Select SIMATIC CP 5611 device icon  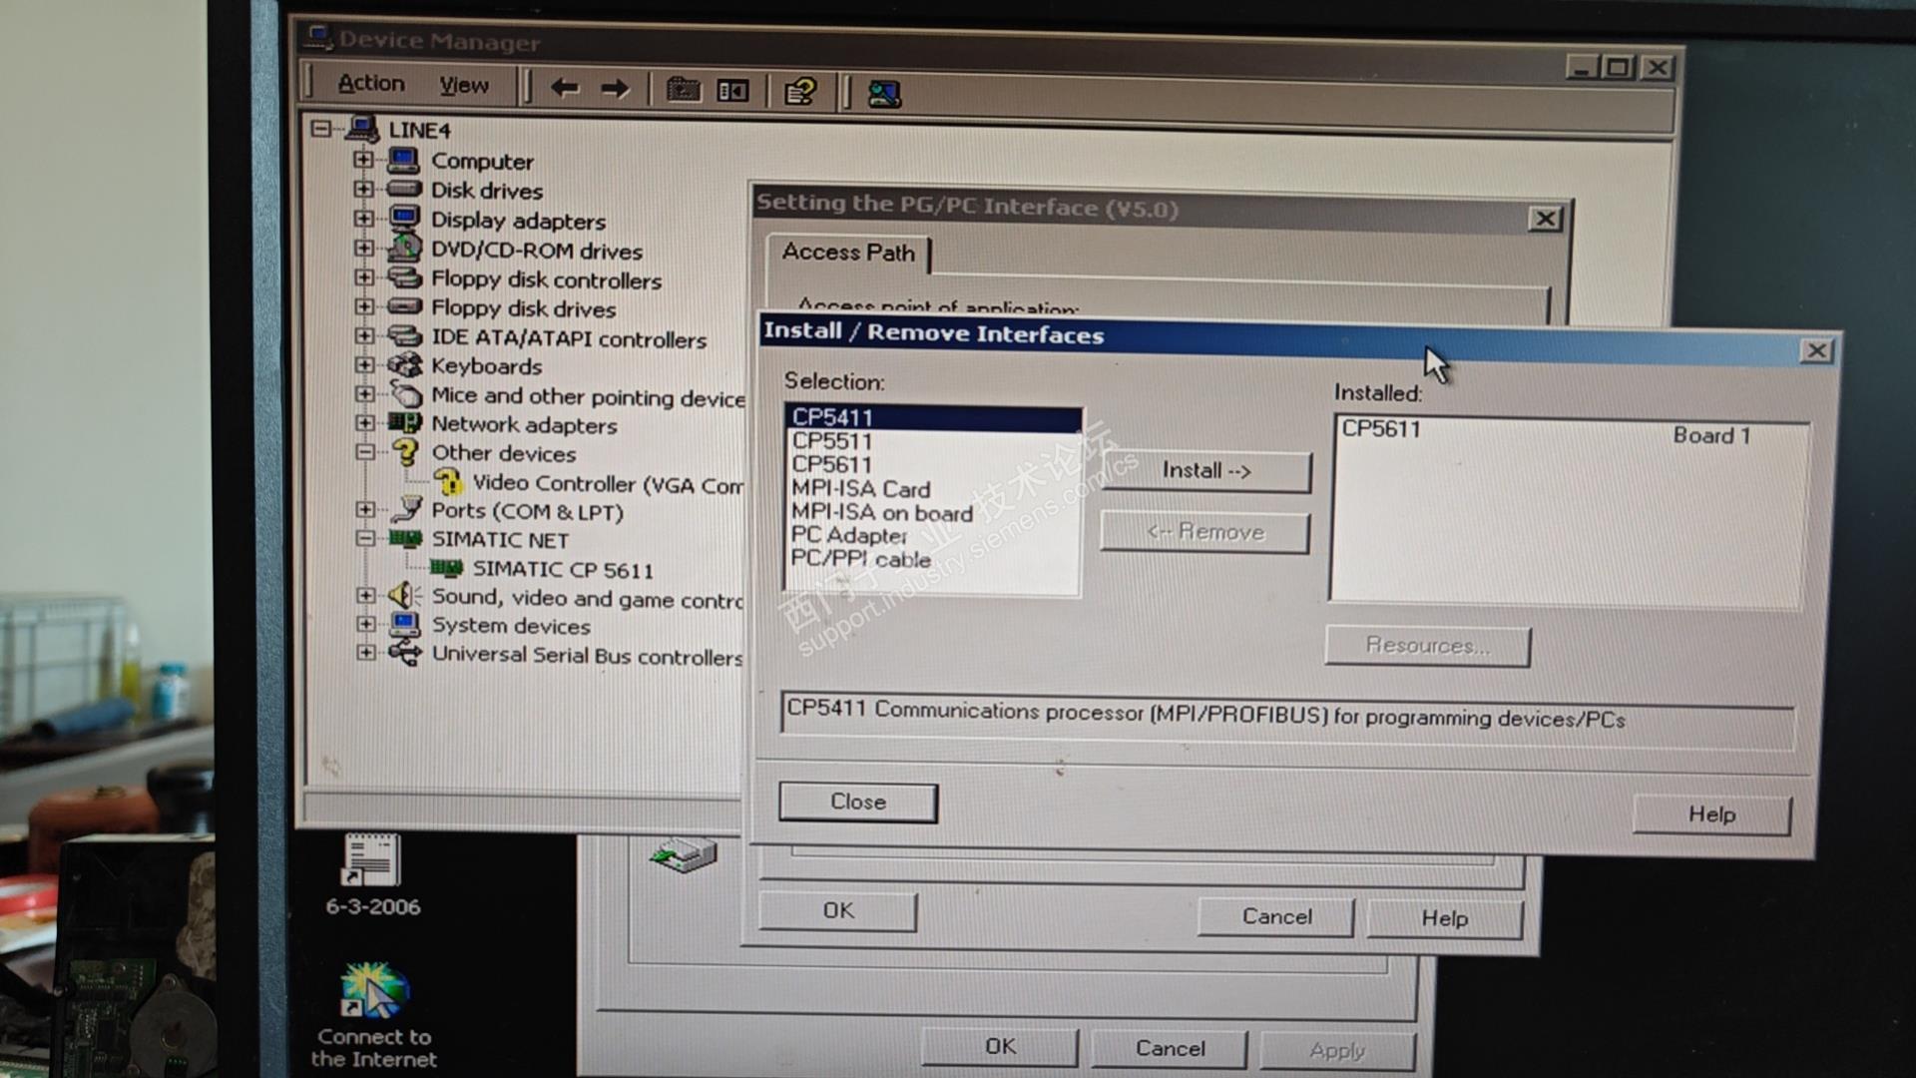tap(446, 569)
